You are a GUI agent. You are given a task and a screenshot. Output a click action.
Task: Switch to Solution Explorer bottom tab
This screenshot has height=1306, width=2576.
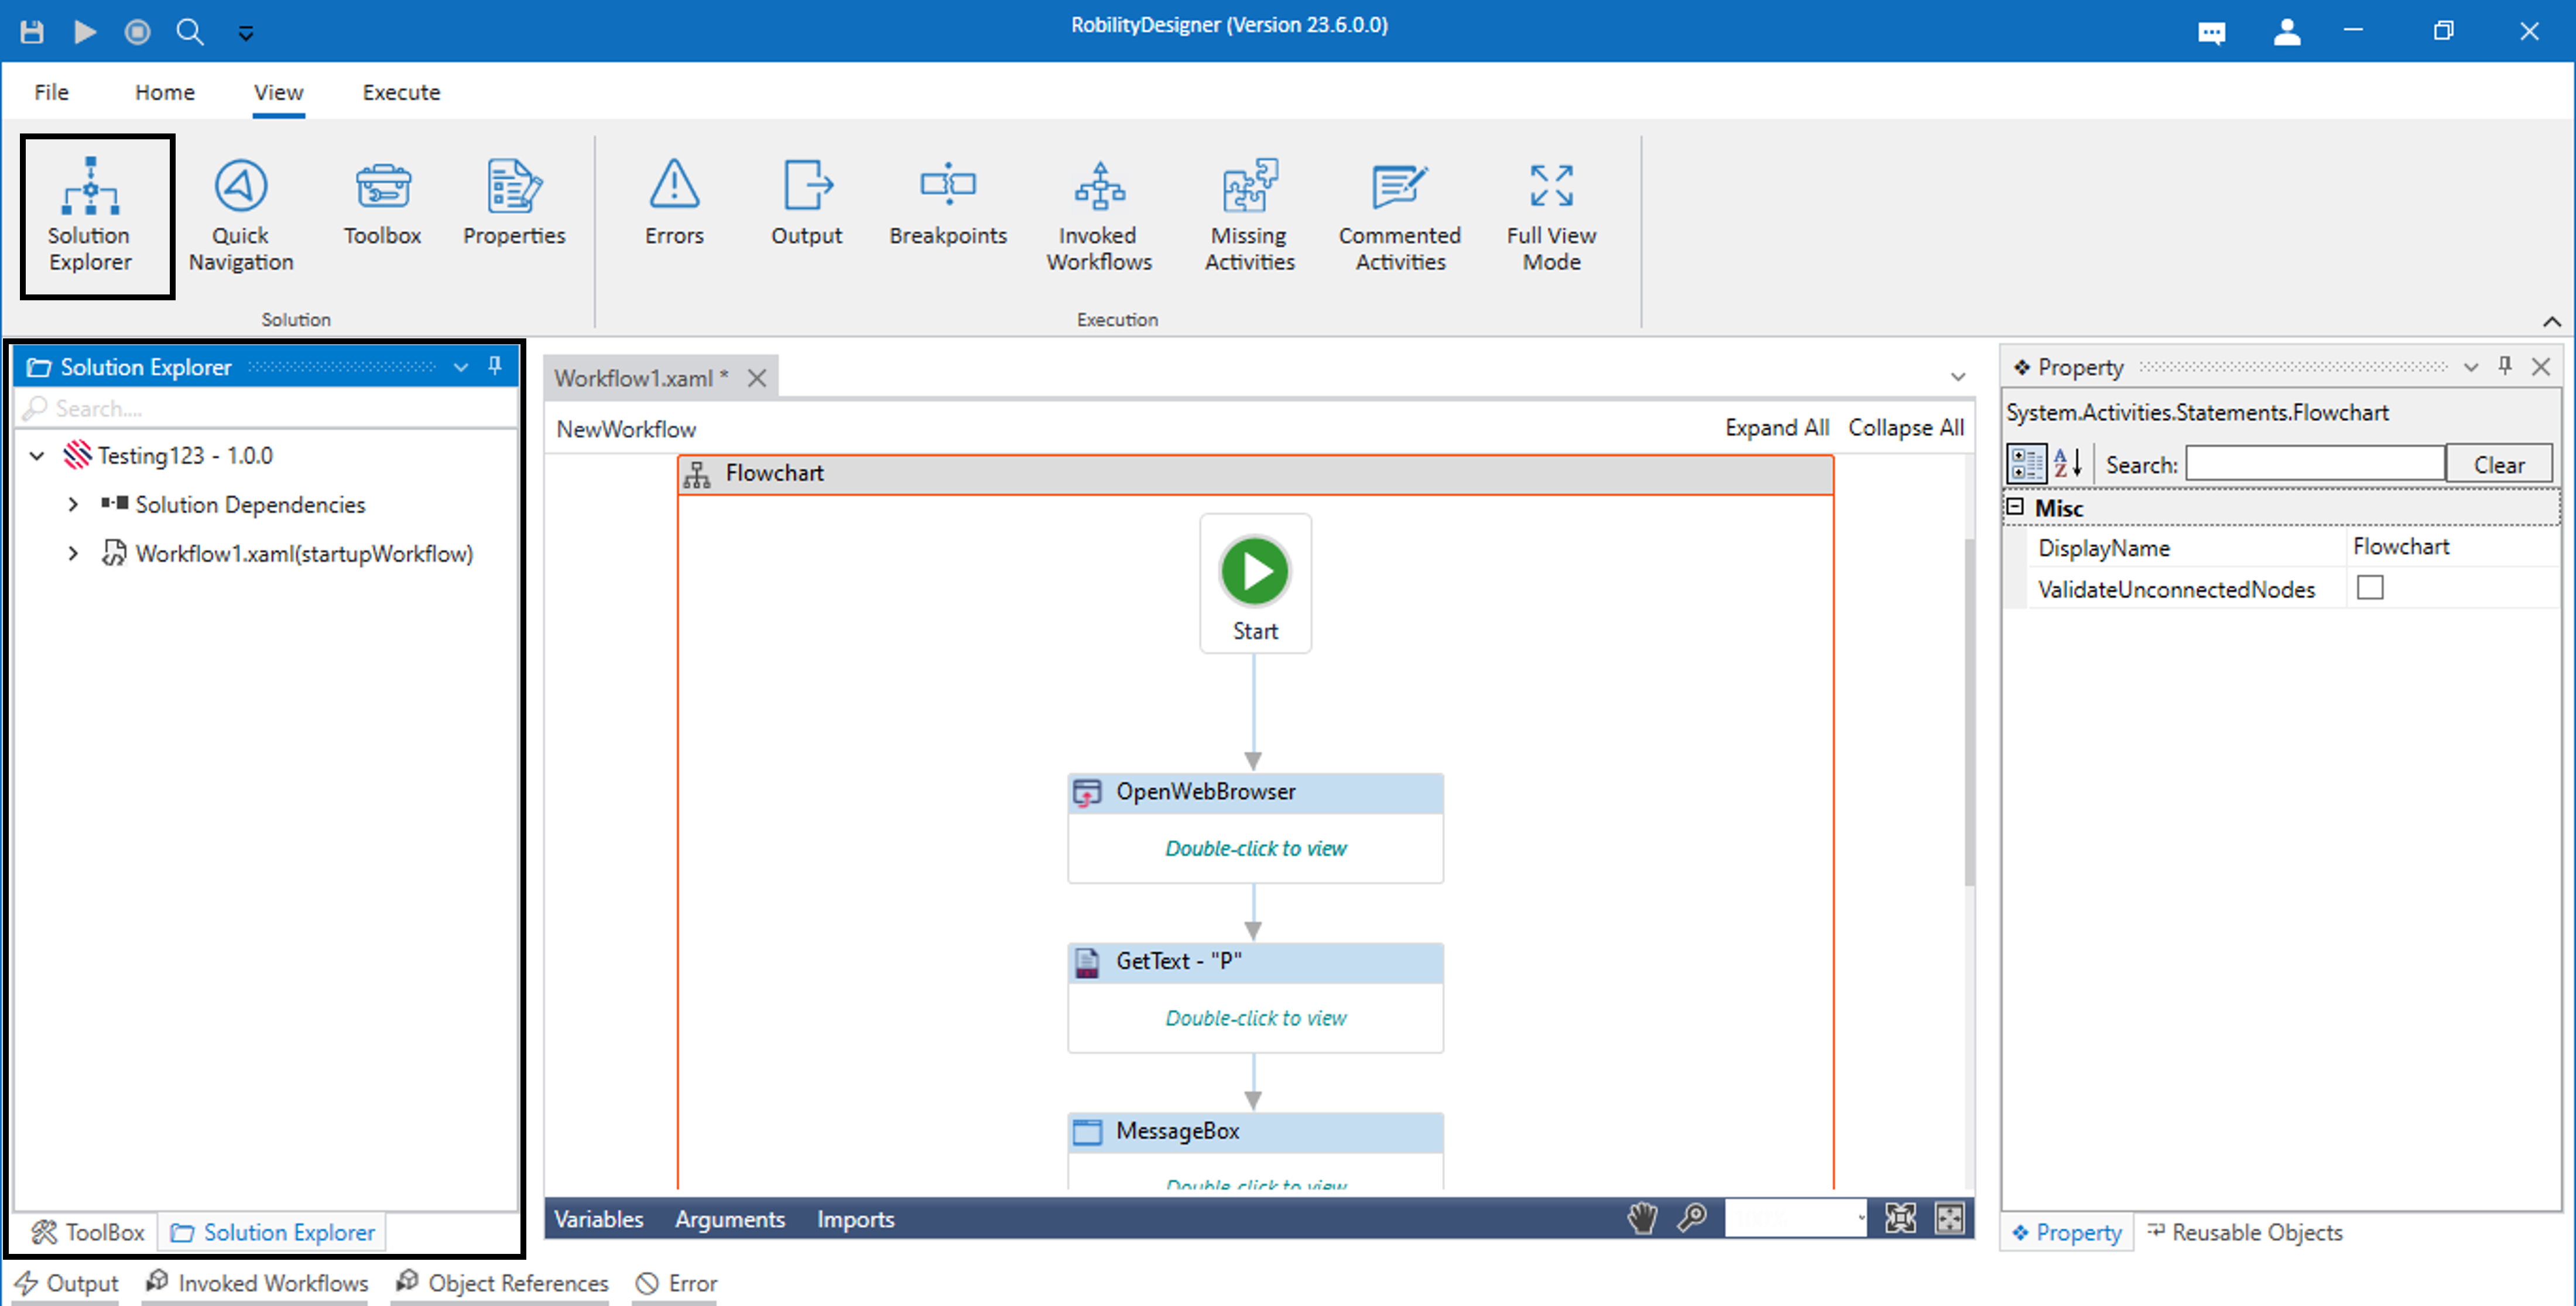pyautogui.click(x=273, y=1232)
